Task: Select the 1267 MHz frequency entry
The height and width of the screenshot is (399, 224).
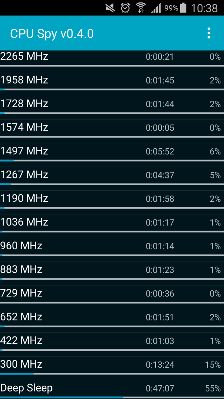Action: coord(112,175)
